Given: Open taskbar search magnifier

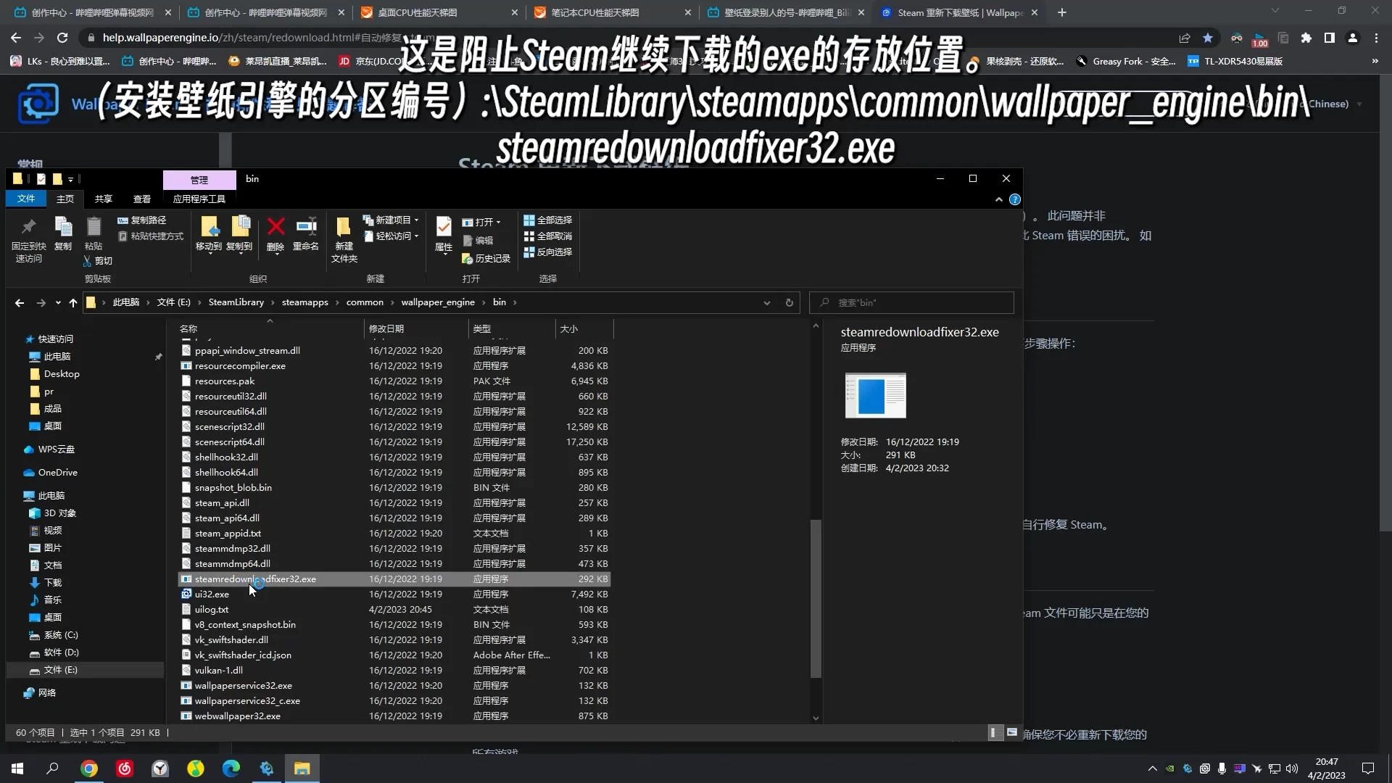Looking at the screenshot, I should click(x=52, y=768).
